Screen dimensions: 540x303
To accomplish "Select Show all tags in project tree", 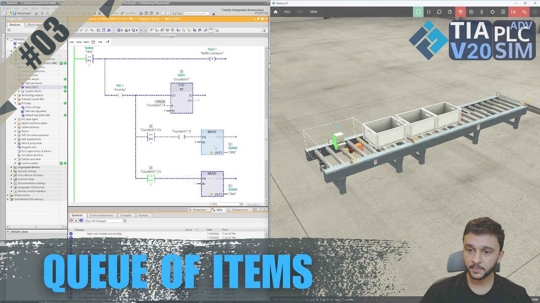I will [x=32, y=107].
